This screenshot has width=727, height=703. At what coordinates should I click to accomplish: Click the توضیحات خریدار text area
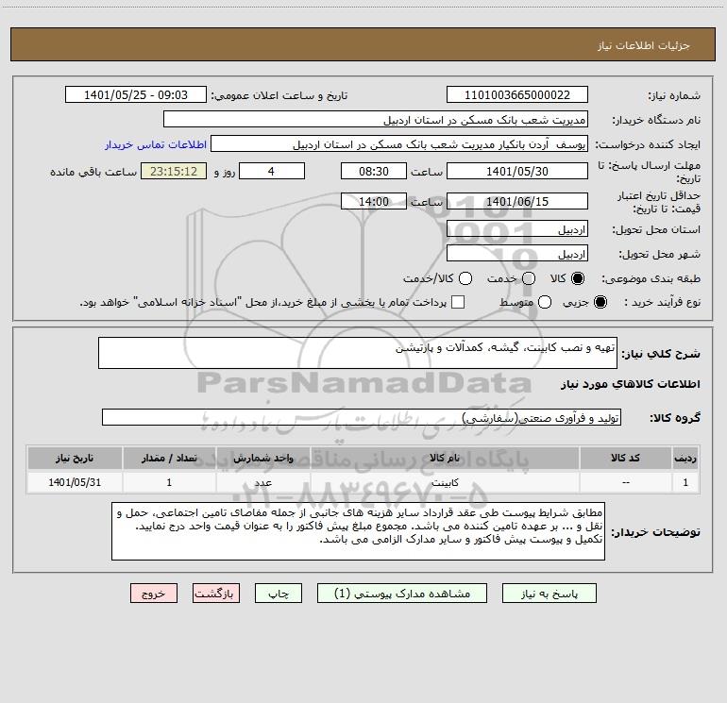[x=358, y=531]
